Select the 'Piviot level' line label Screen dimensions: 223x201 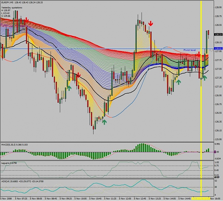(189, 50)
